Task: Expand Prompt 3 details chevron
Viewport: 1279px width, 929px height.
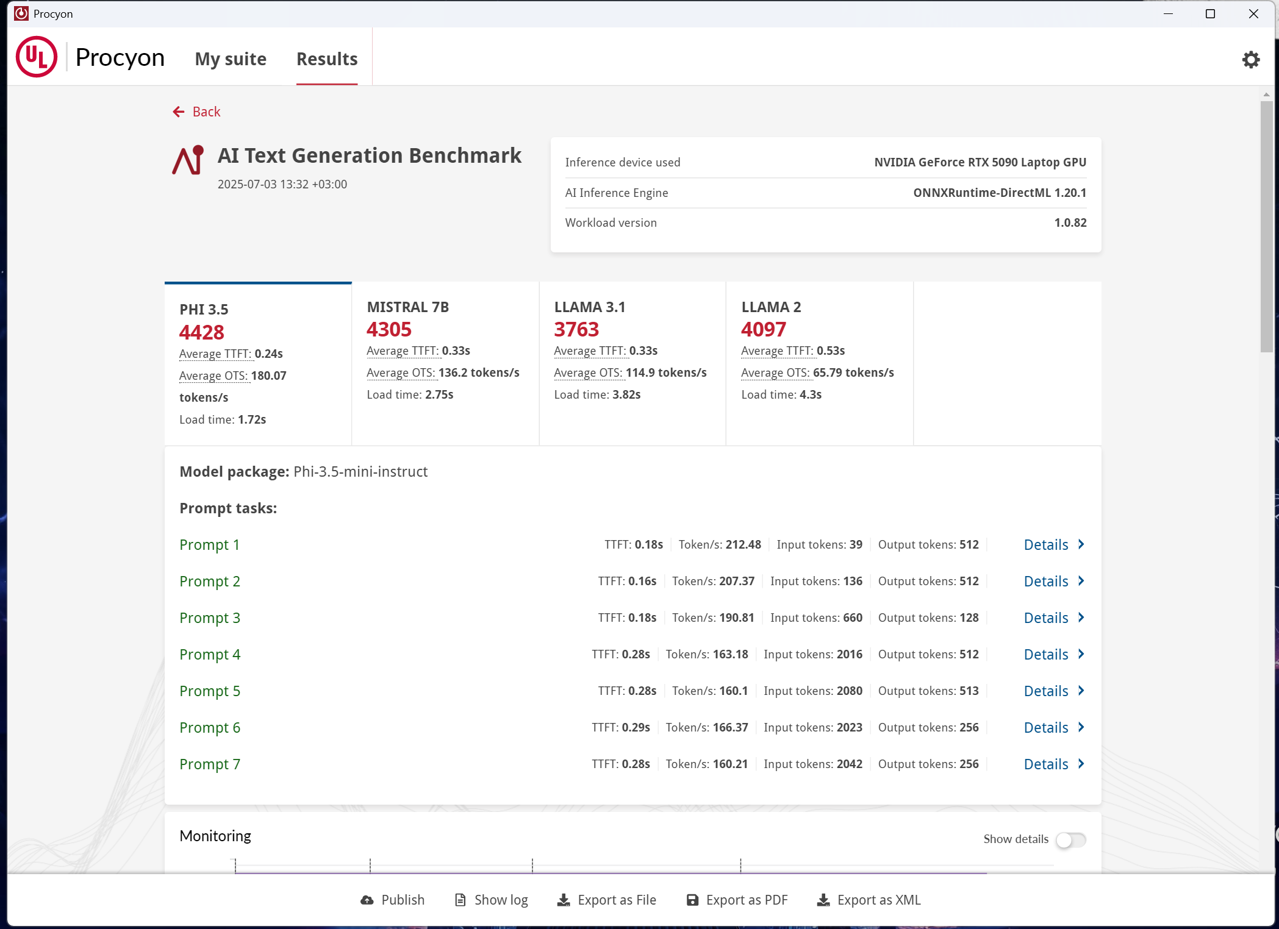Action: click(x=1081, y=618)
